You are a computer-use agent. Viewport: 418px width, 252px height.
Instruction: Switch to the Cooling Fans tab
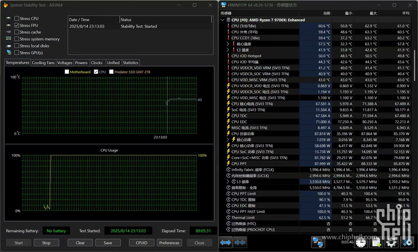(43, 63)
